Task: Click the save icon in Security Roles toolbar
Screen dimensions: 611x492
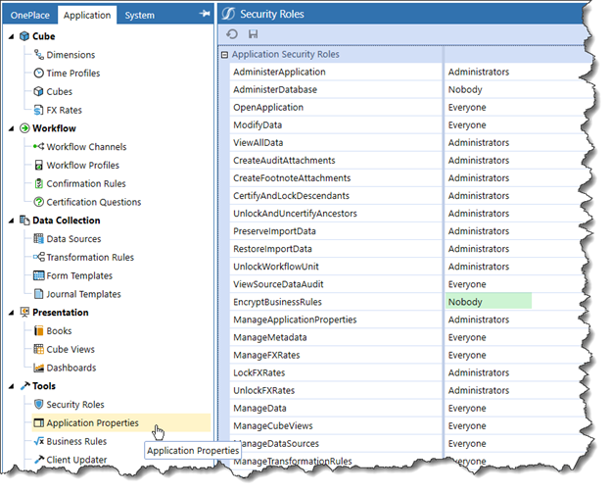Action: coord(254,33)
